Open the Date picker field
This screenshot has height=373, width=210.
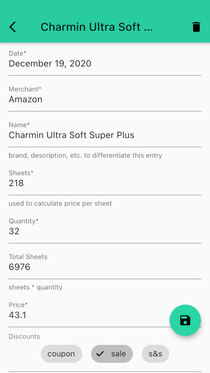coord(105,61)
